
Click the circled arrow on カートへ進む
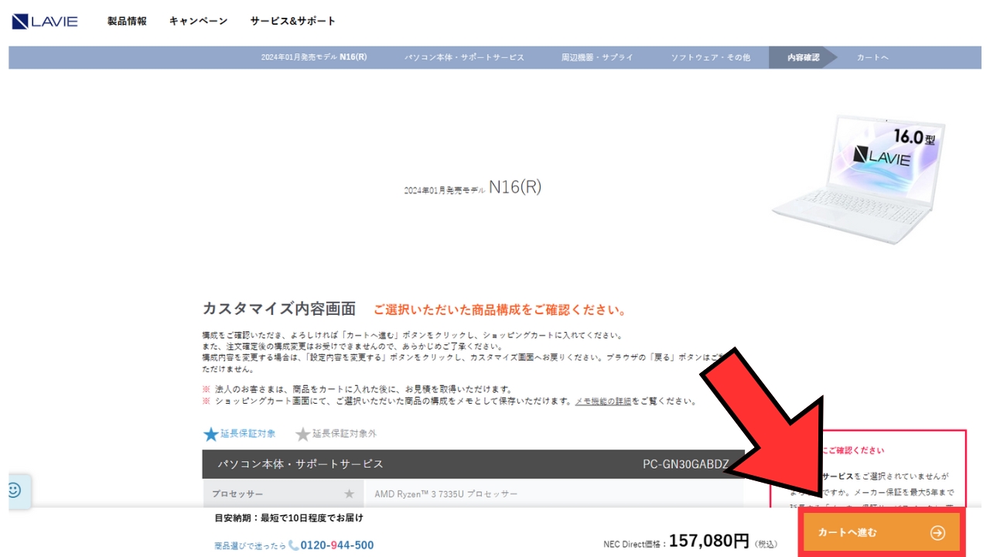[937, 532]
